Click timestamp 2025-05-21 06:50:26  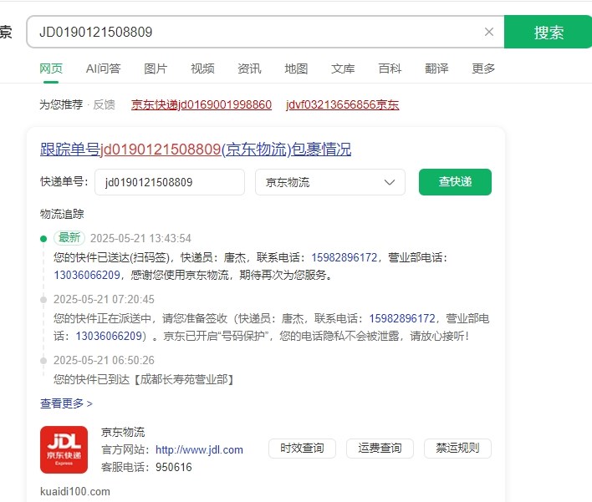click(x=104, y=360)
